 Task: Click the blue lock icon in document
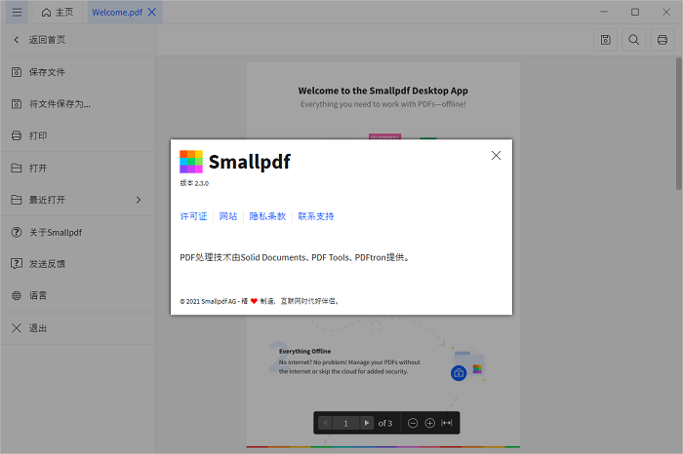point(459,373)
